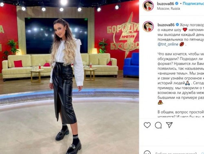Click buzova86 username in the caption
Screen dimensions: 204x154
(x=166, y=25)
